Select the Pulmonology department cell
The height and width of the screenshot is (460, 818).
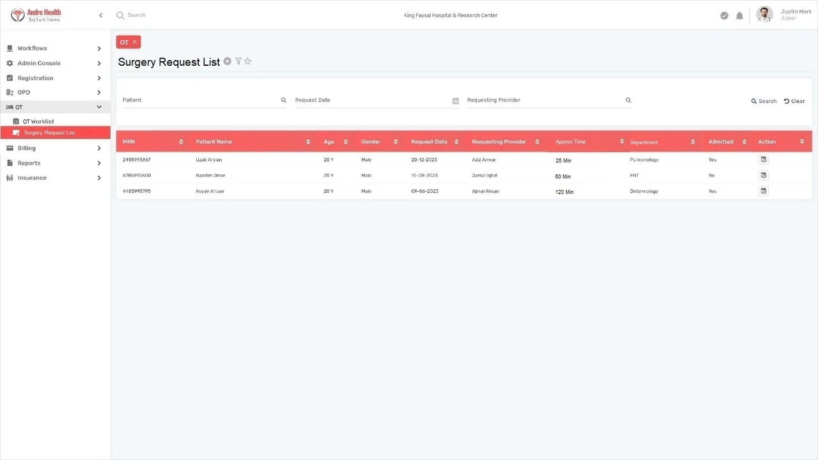pos(644,160)
